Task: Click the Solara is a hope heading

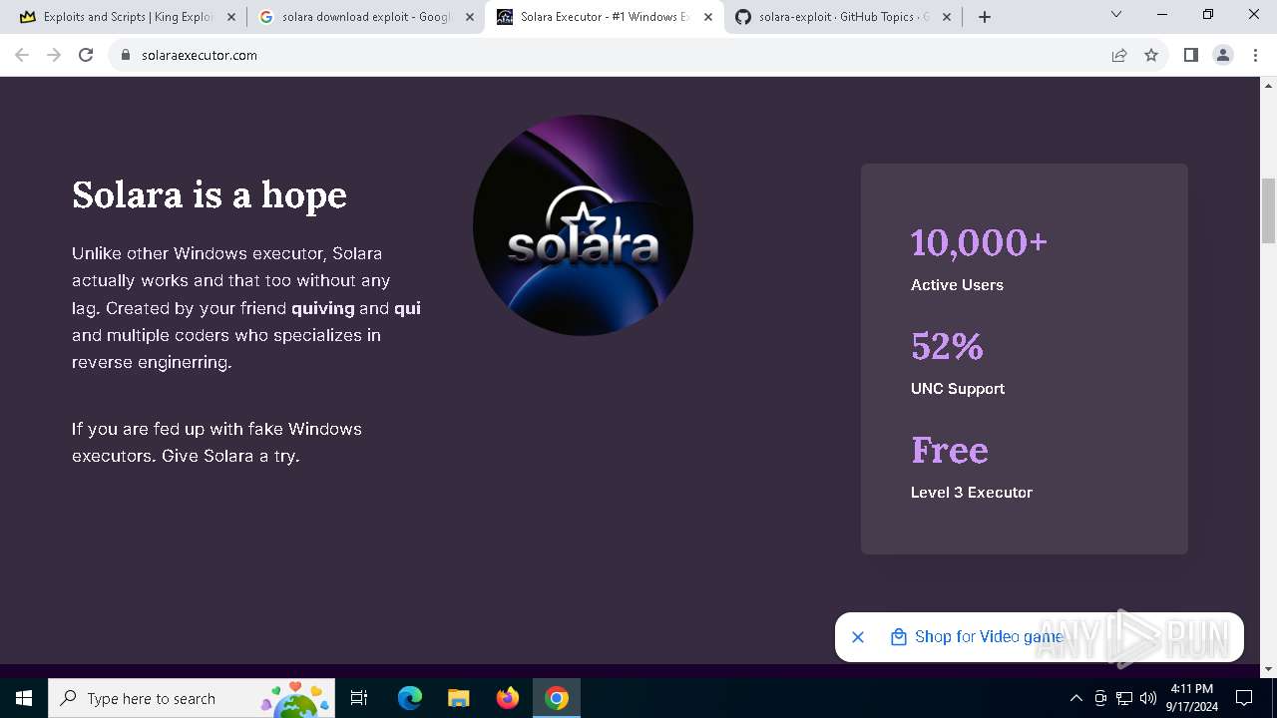Action: point(210,194)
